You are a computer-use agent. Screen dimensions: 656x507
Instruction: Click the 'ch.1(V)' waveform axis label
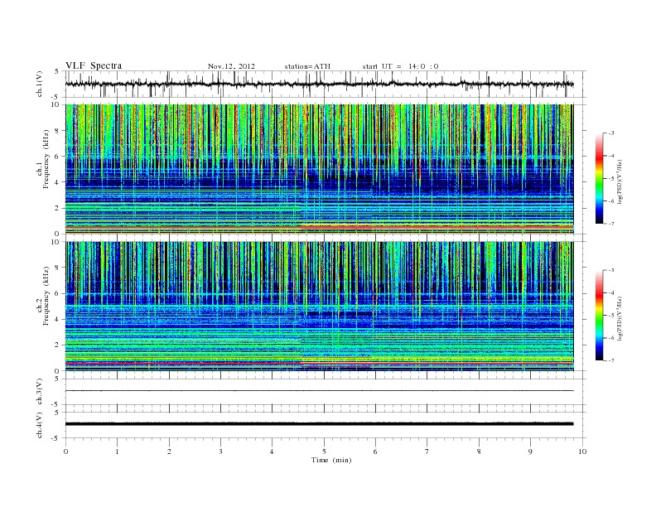pyautogui.click(x=40, y=84)
